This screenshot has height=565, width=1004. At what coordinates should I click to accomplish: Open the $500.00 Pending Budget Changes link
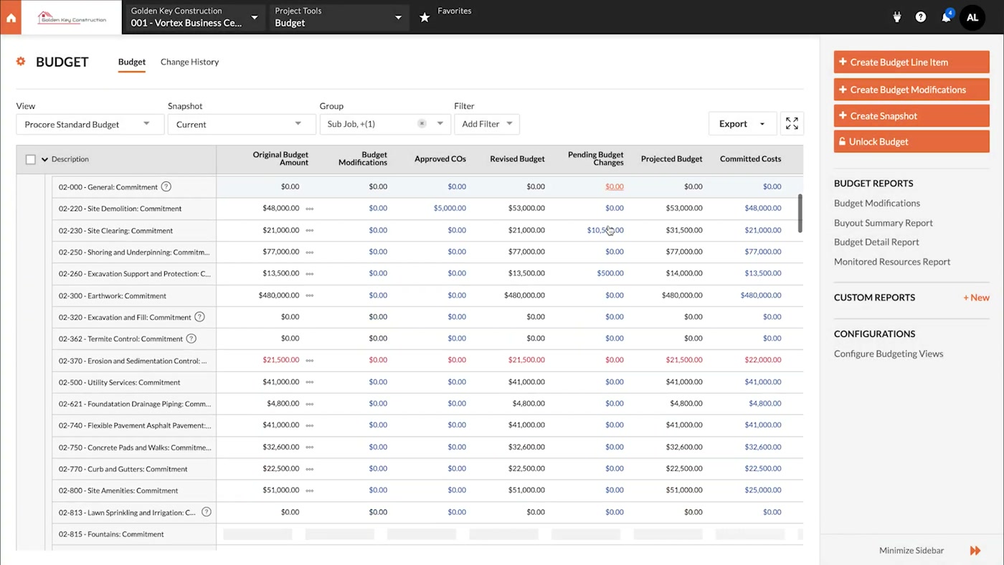click(x=610, y=273)
